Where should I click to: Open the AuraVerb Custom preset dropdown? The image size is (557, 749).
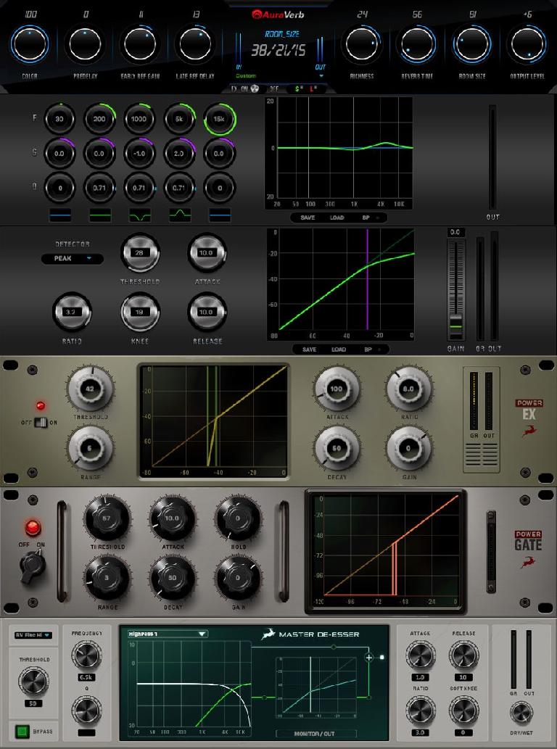tap(280, 76)
